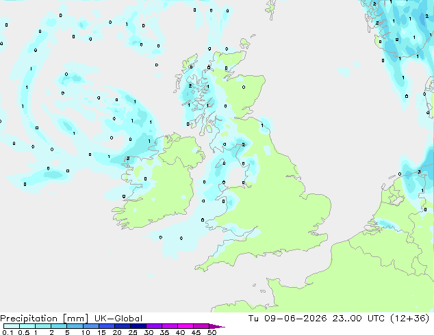Click the legend swatch between 0.5 and 1

point(27,326)
